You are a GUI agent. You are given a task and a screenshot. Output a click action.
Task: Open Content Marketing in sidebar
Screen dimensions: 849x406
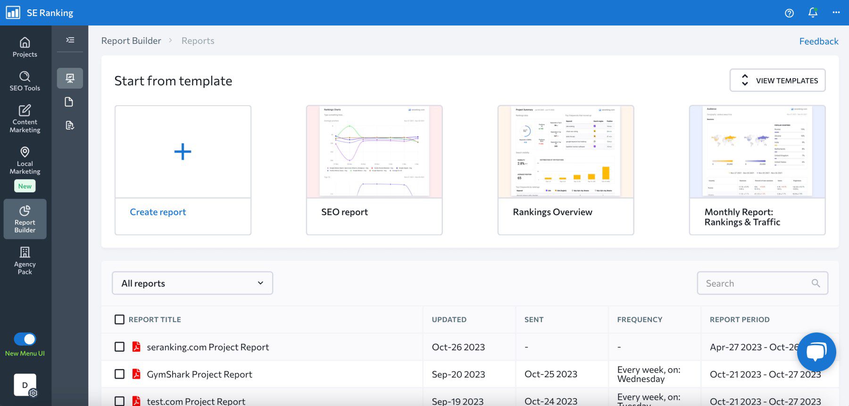tap(25, 119)
